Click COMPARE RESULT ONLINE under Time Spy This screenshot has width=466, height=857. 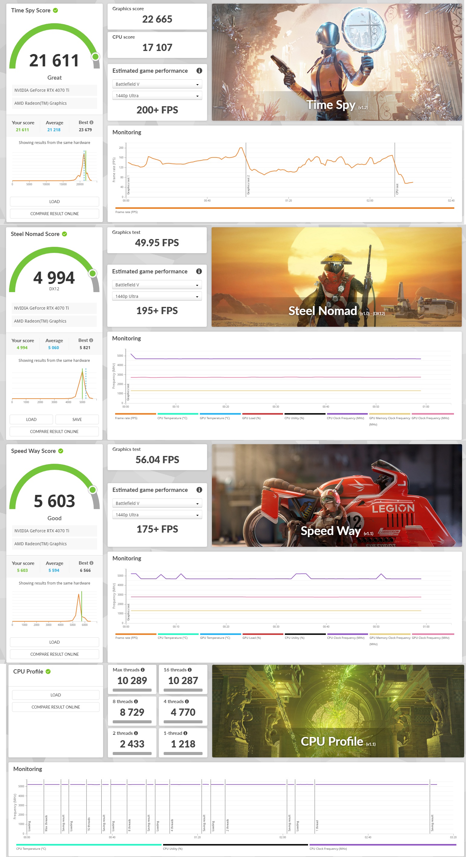(x=55, y=214)
